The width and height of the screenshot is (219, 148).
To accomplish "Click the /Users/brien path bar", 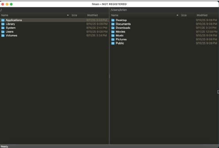I will 164,10.
